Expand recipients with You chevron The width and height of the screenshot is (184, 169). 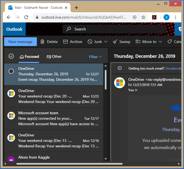coord(136,90)
